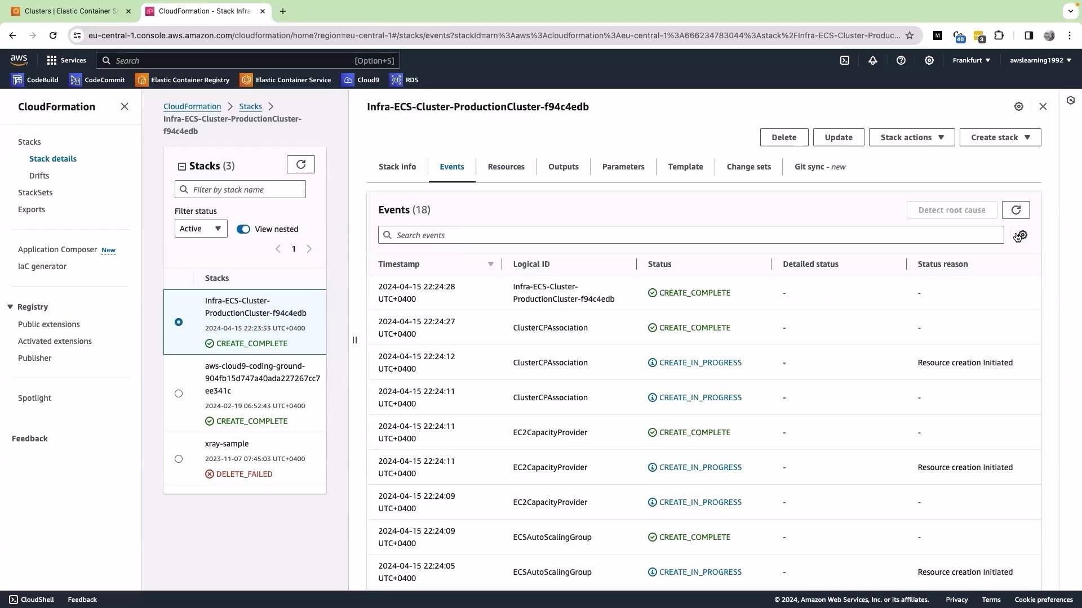Switch to the Change sets tab

(x=749, y=167)
